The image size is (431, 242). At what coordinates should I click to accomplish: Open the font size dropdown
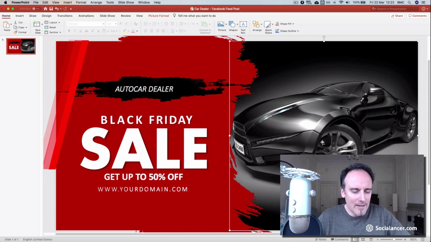pos(115,24)
